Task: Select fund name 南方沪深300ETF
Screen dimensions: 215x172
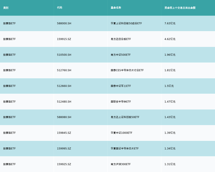Action: click(121, 164)
